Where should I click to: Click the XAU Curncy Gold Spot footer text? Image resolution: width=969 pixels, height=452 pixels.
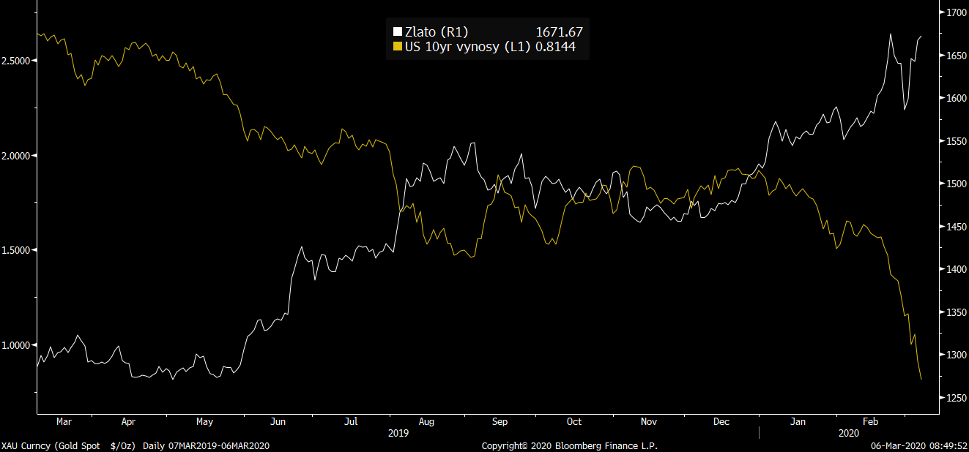135,445
